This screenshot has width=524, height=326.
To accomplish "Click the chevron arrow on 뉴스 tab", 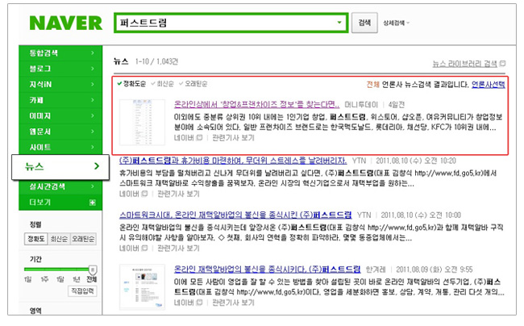I will tap(97, 166).
